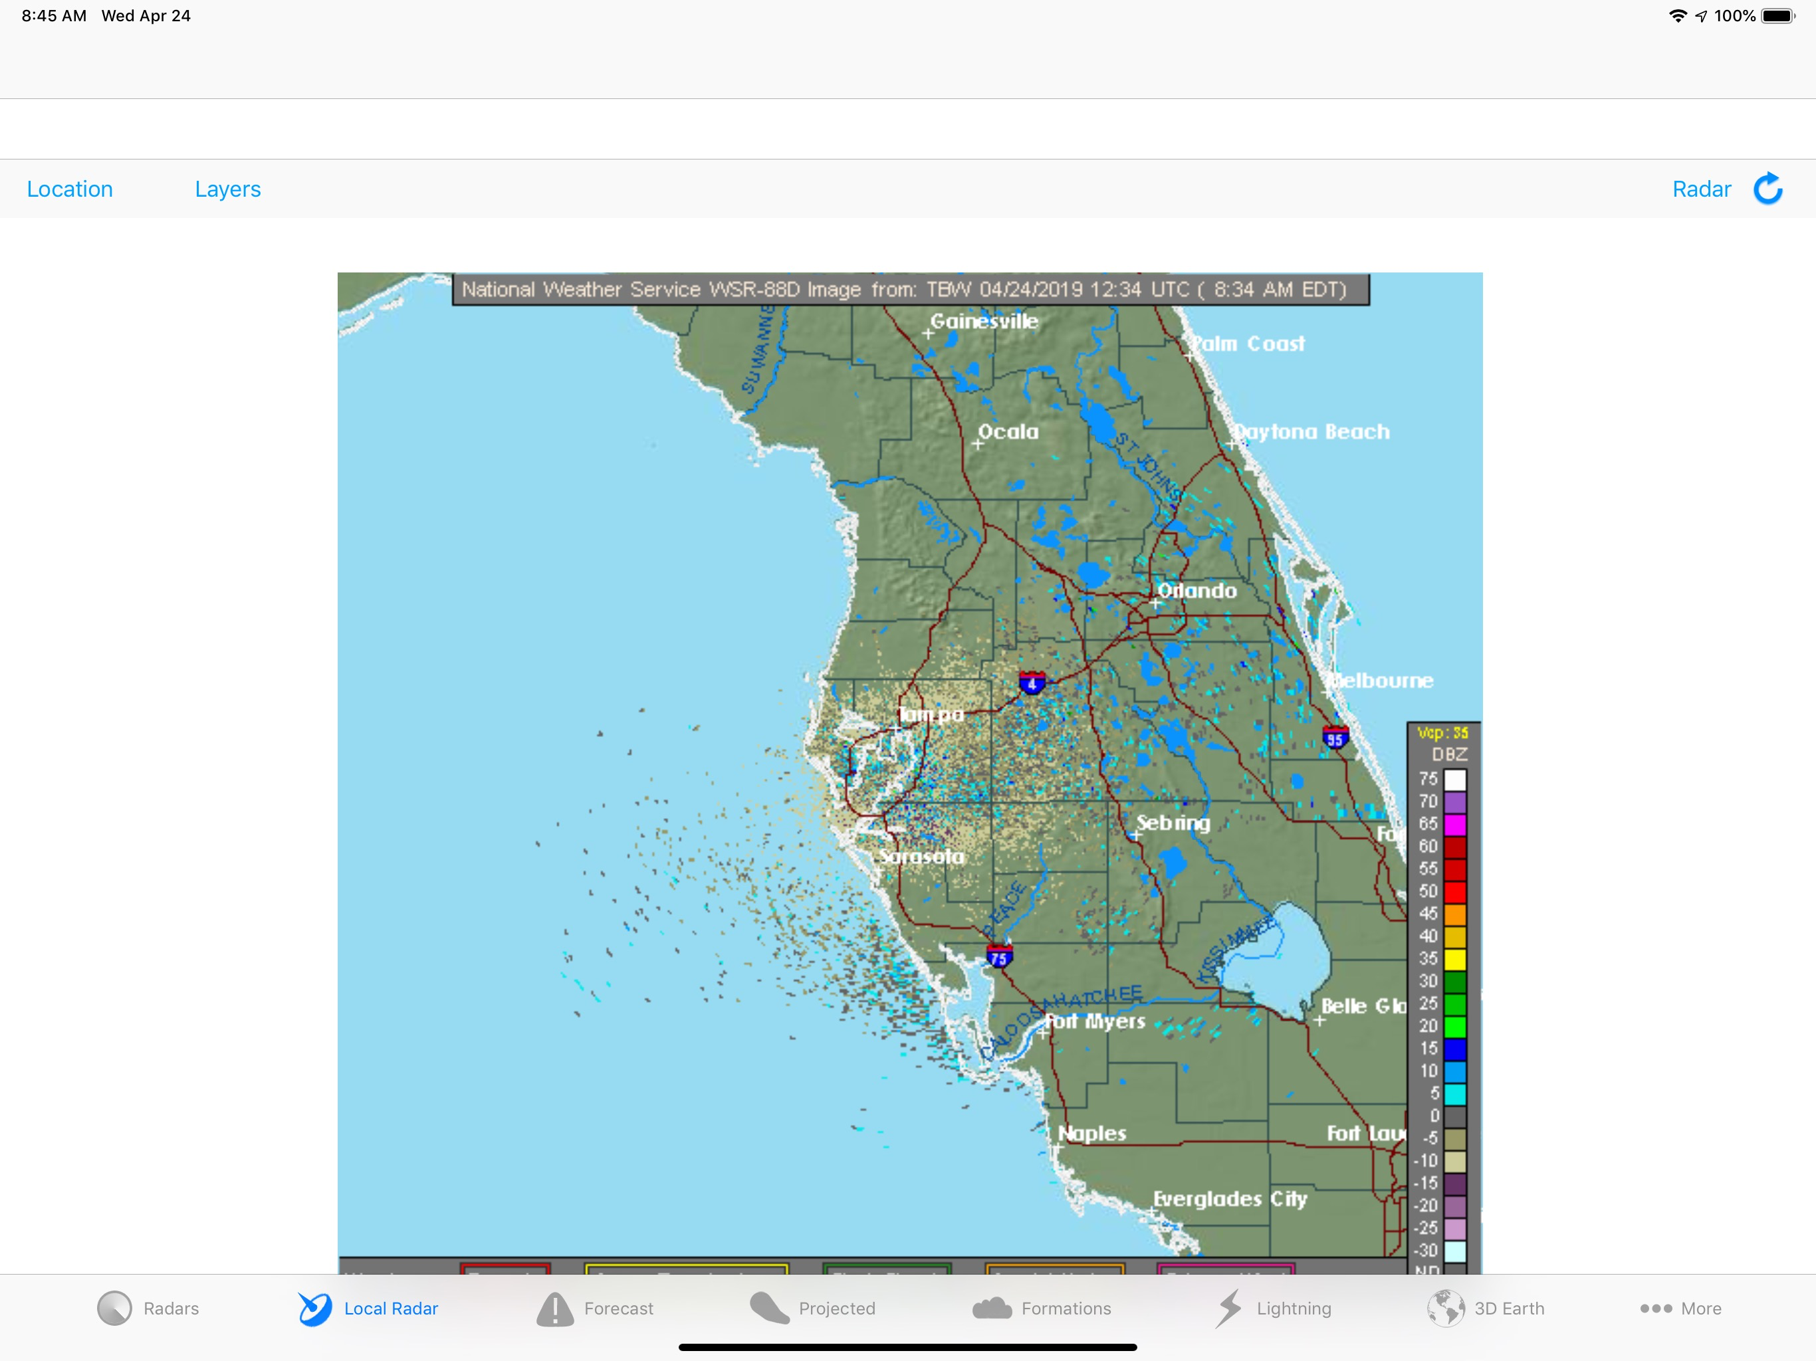This screenshot has height=1361, width=1816.
Task: Open the Forecast warning triangle icon
Action: point(555,1309)
